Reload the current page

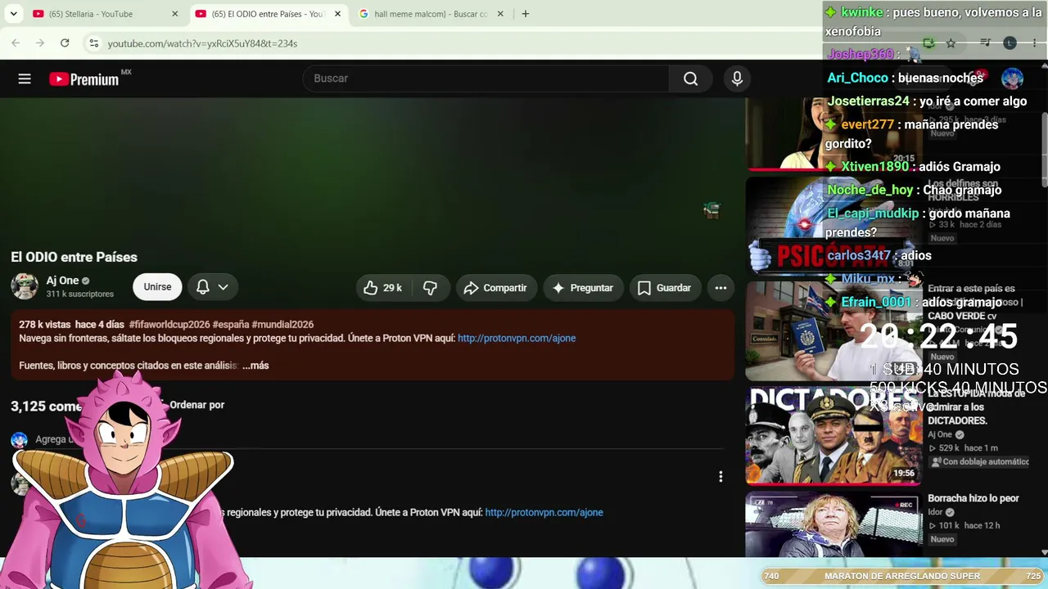tap(65, 43)
